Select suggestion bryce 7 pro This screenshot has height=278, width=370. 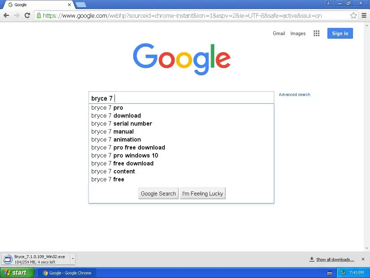(x=181, y=108)
